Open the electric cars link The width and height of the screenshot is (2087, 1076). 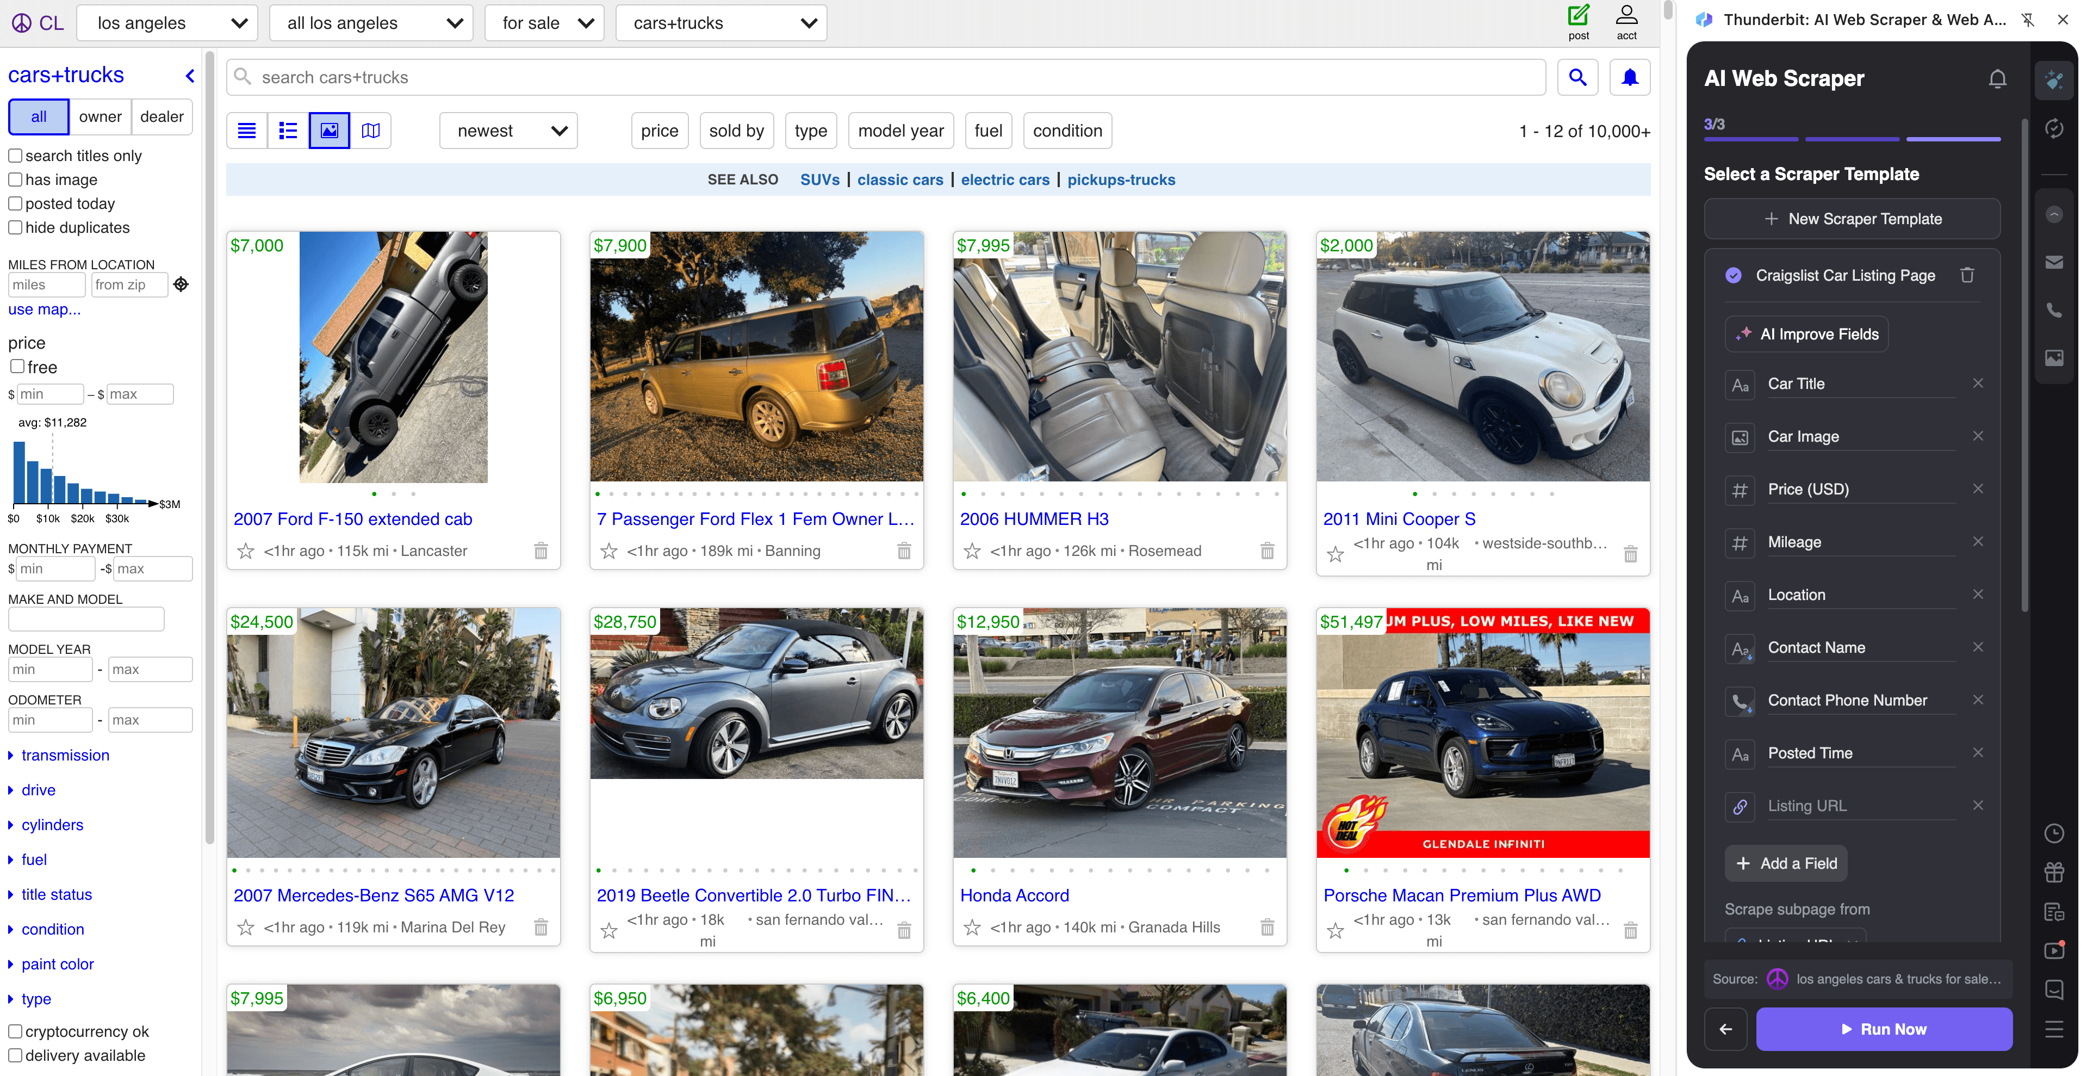tap(1004, 179)
